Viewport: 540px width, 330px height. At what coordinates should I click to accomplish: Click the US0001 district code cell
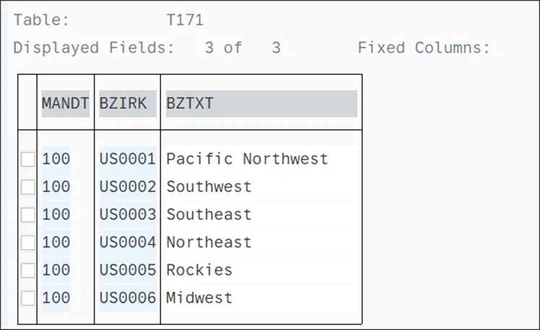point(127,159)
